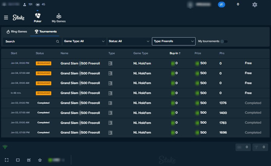Open settings gear in top bar

[x=255, y=5]
